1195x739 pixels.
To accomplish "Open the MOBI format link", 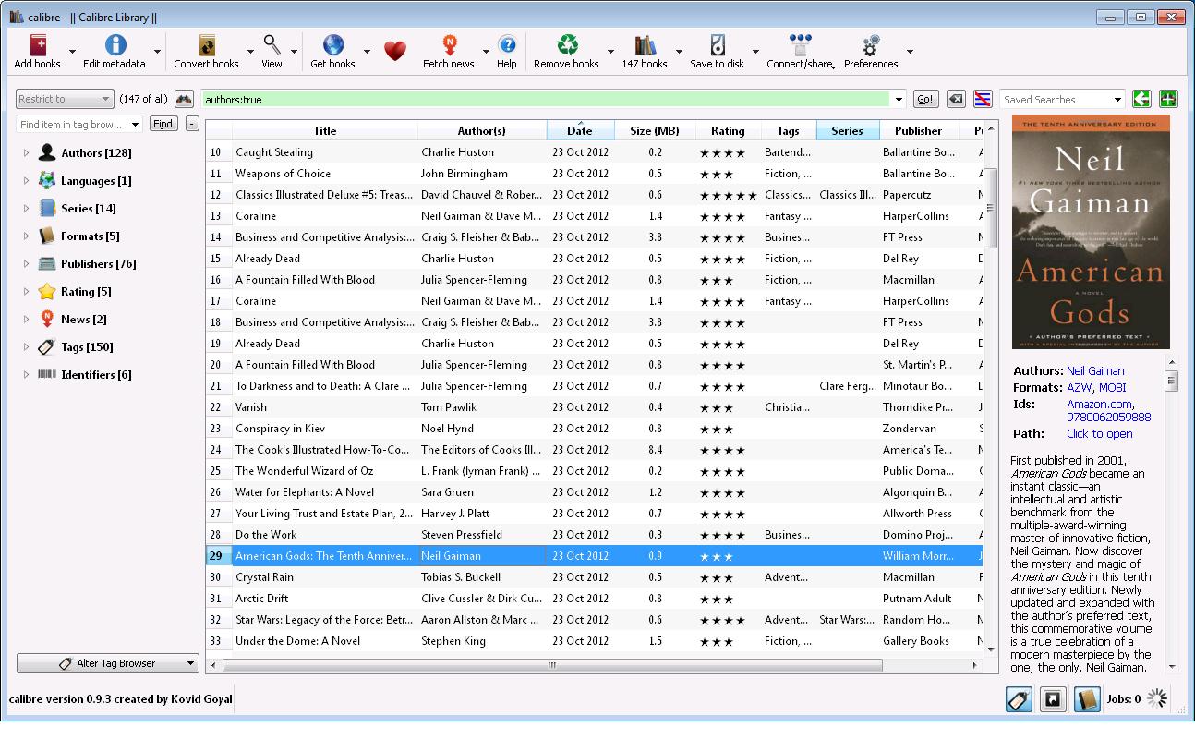I will point(1113,388).
